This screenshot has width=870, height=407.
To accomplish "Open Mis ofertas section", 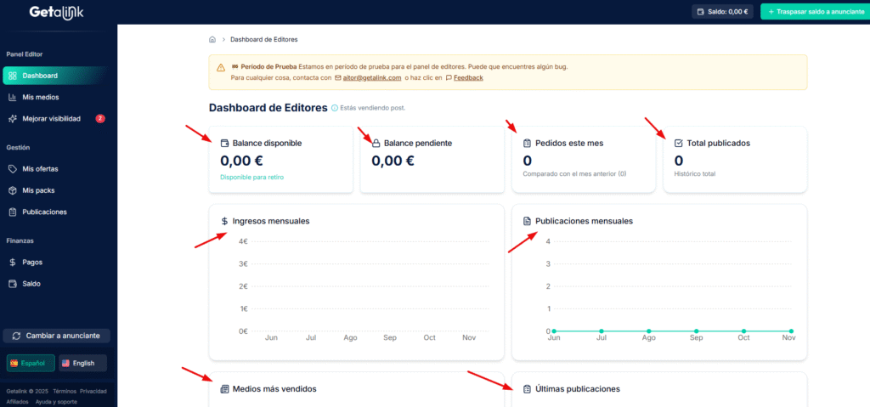I will [x=57, y=169].
